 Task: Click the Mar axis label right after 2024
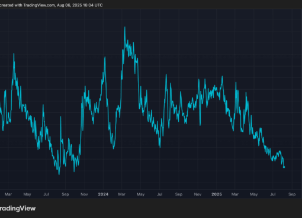point(122,194)
